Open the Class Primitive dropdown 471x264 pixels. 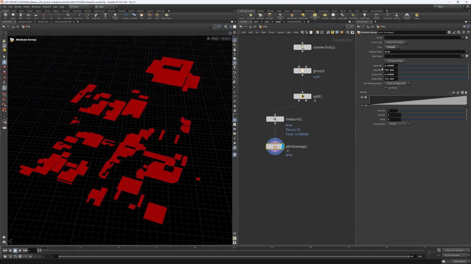392,47
